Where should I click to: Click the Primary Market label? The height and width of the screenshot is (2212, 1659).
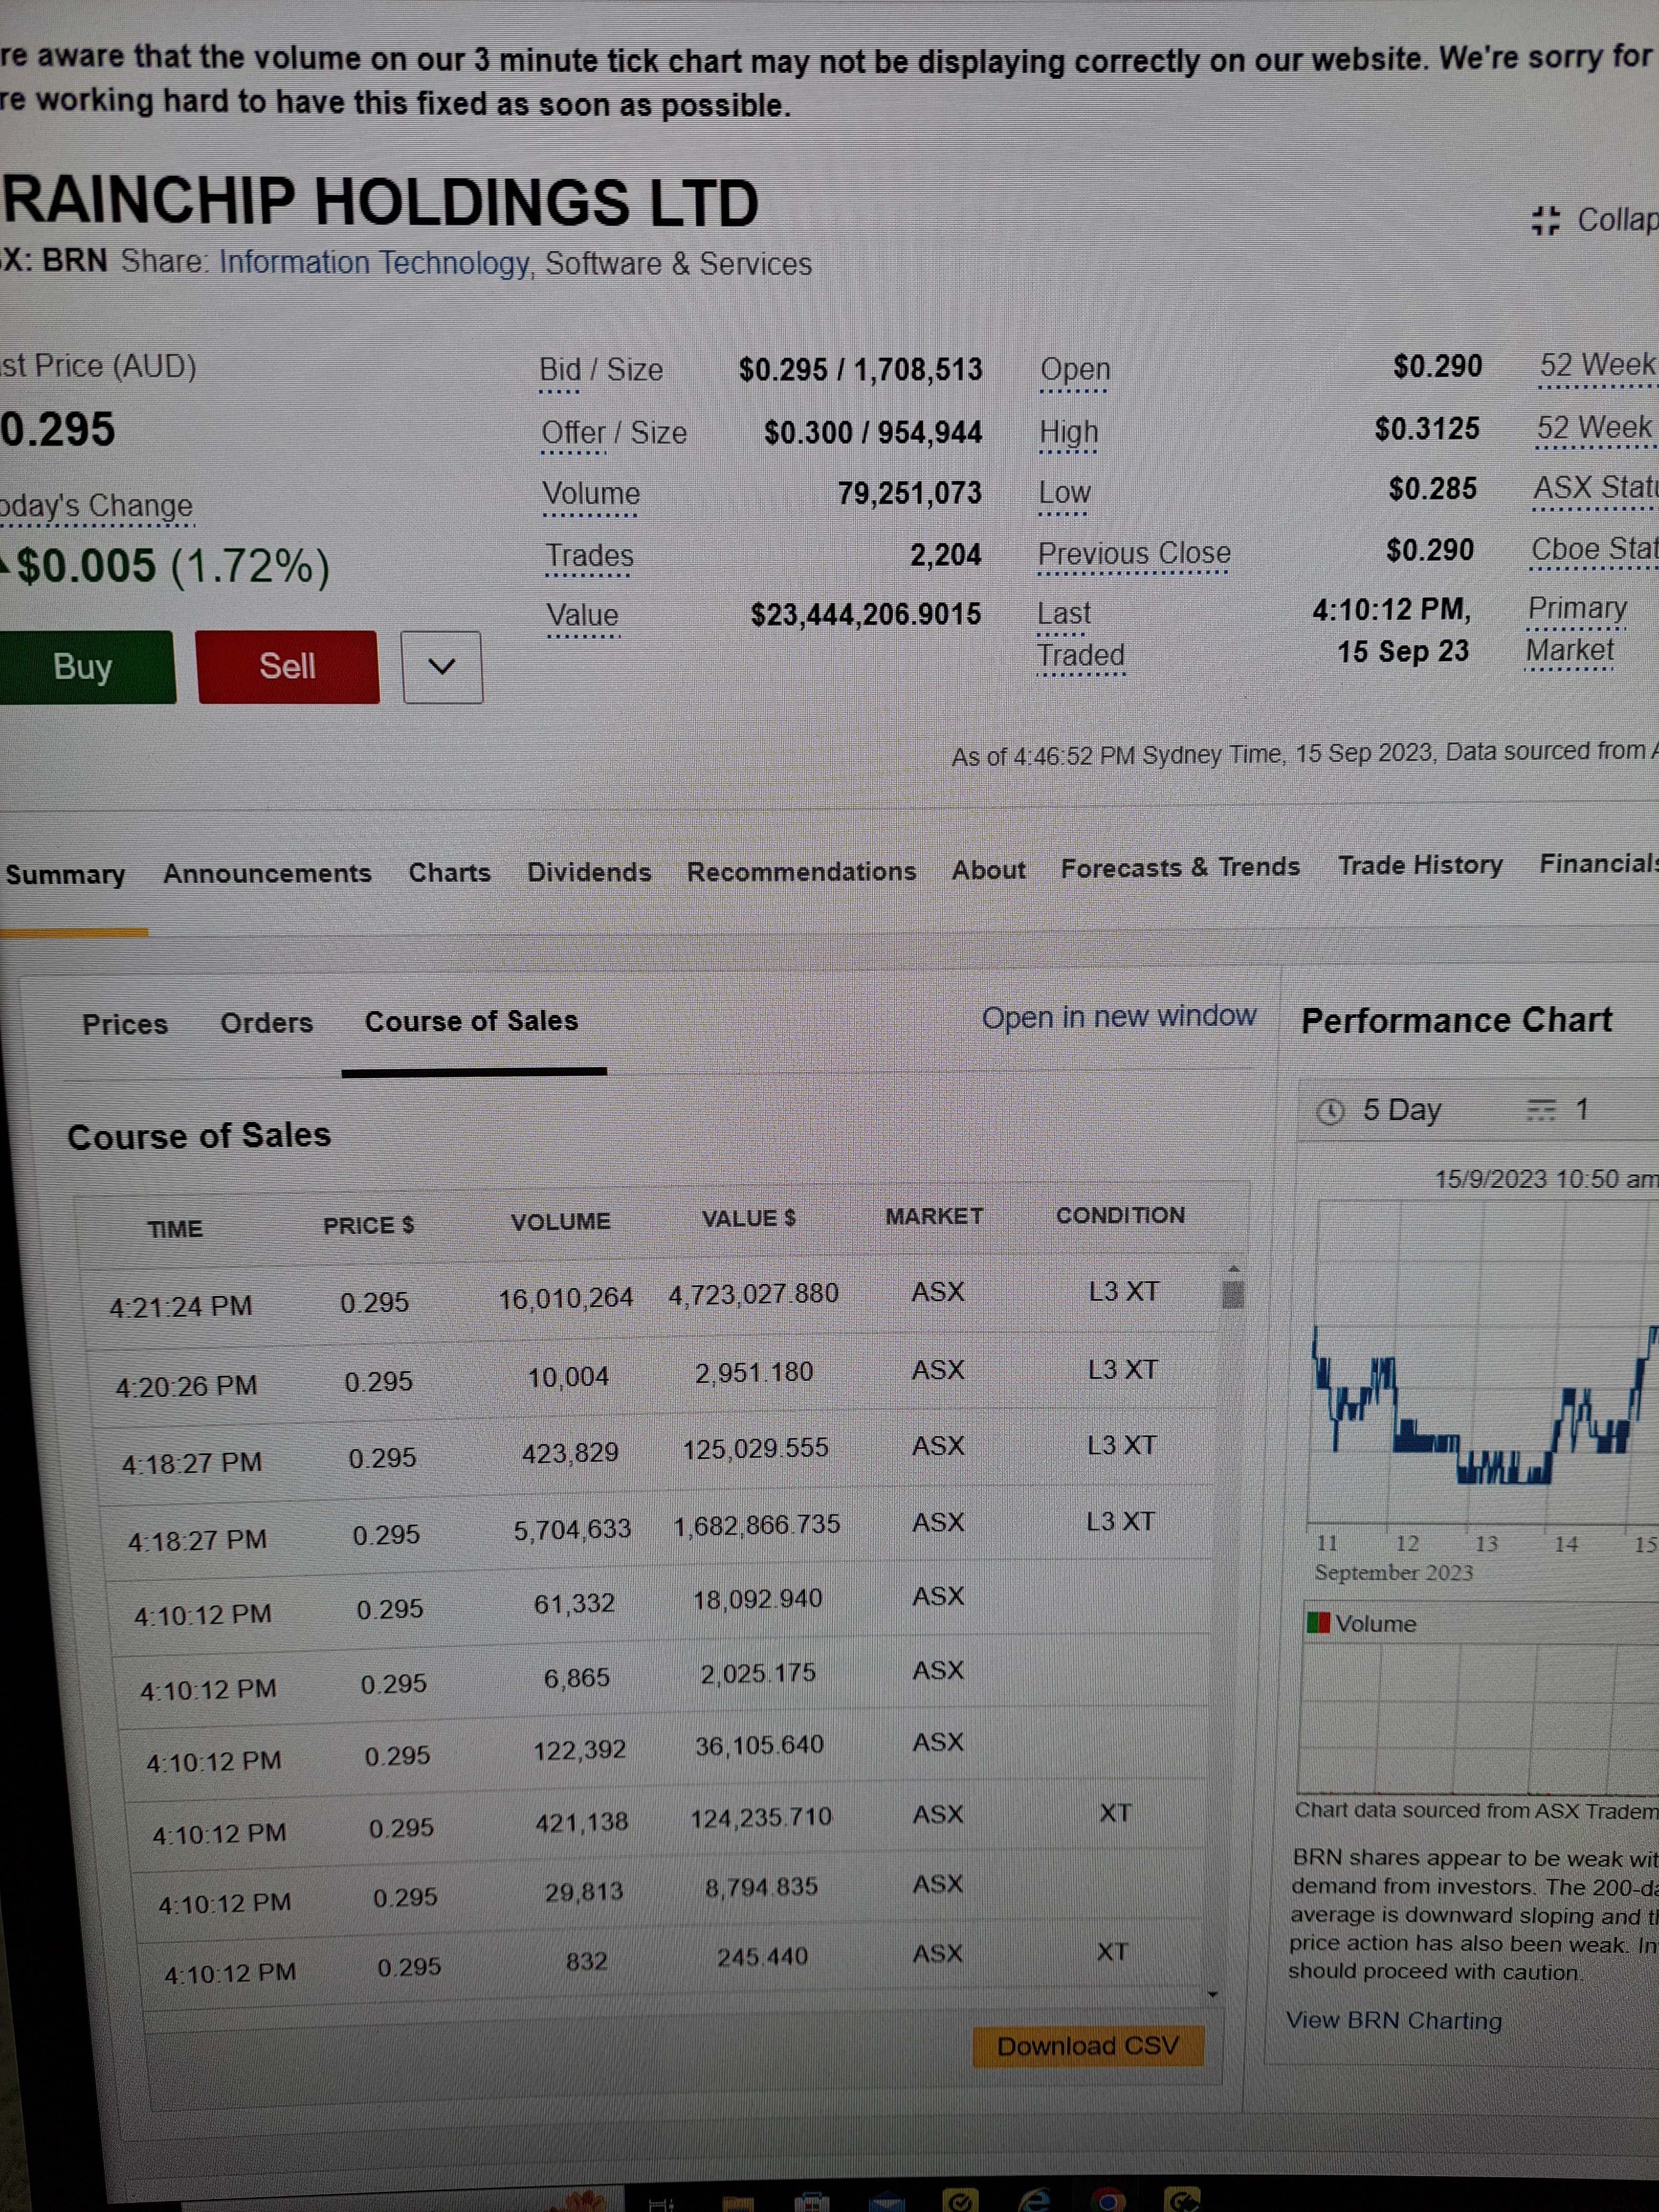(1576, 629)
